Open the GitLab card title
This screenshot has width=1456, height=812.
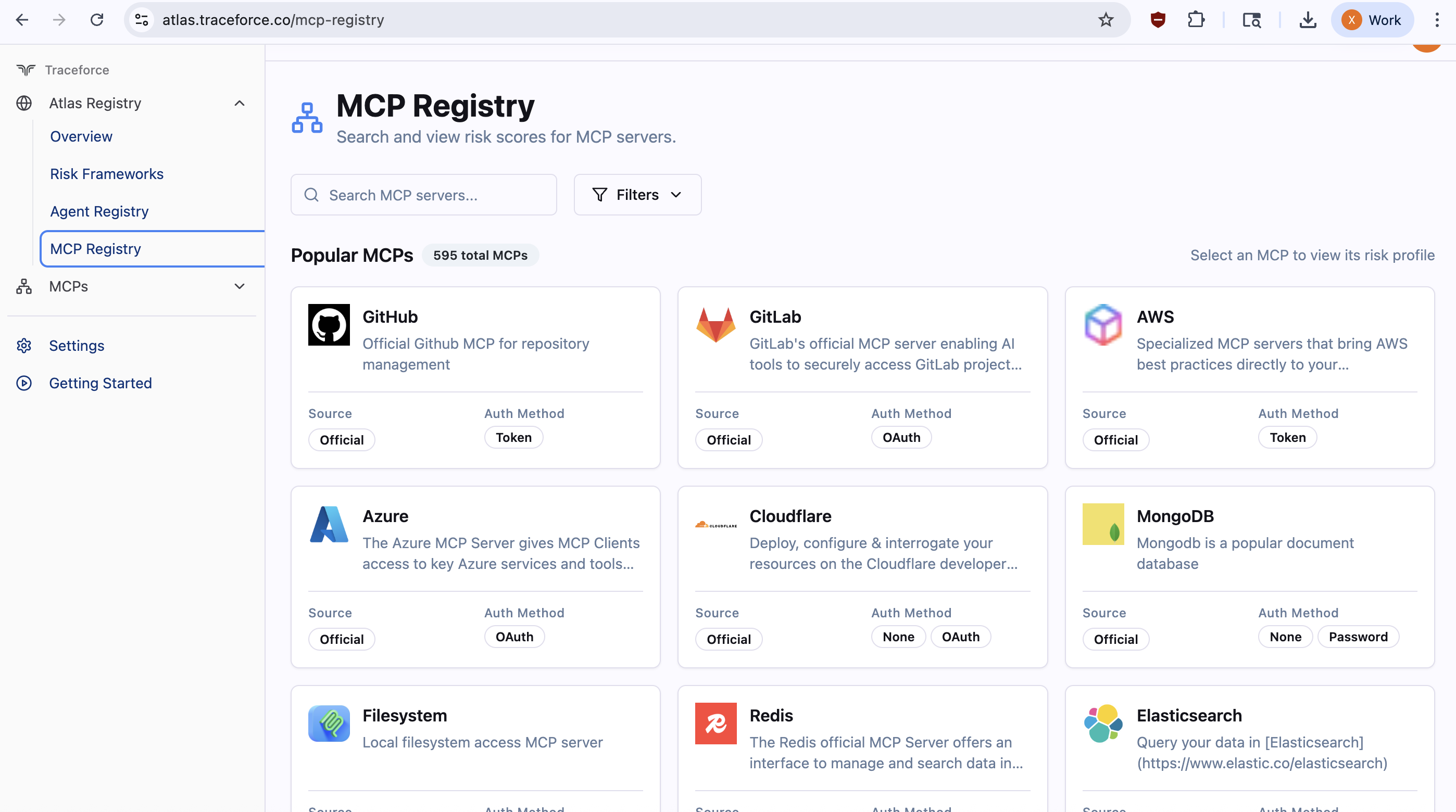tap(775, 316)
